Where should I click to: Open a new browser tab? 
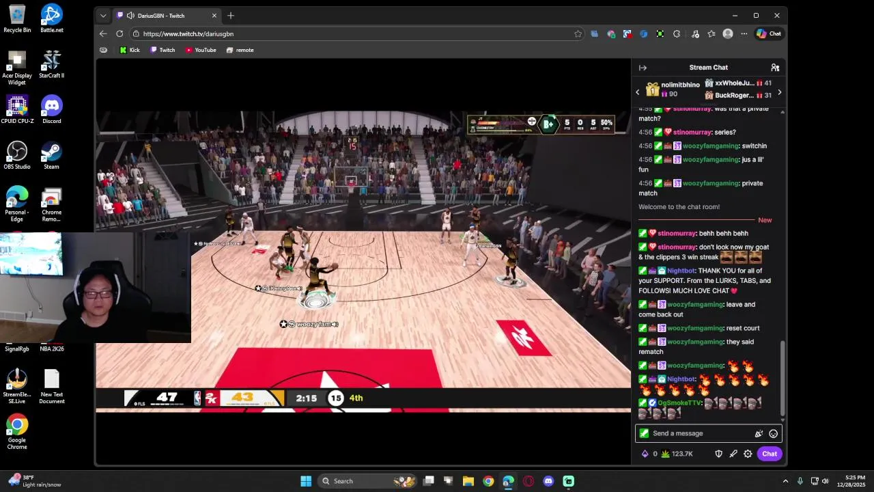coord(231,15)
